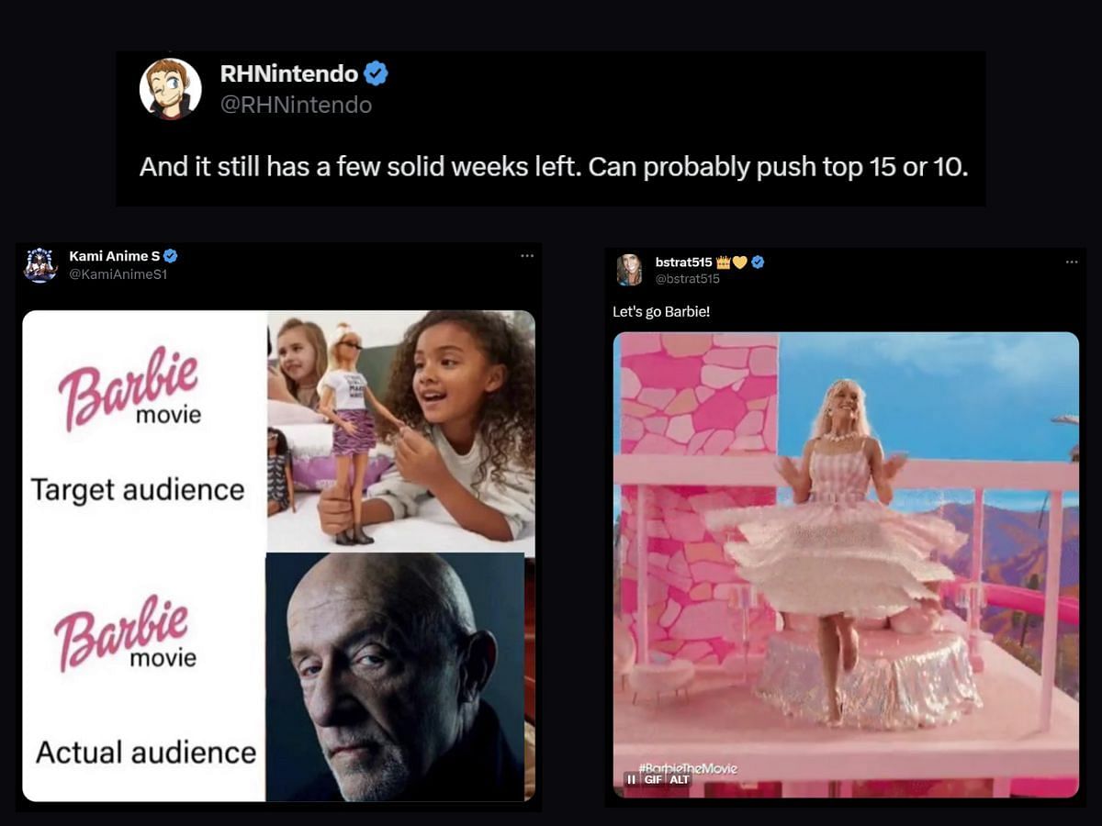Click RHNintendo's blue verified badge
The height and width of the screenshot is (826, 1102).
[376, 73]
